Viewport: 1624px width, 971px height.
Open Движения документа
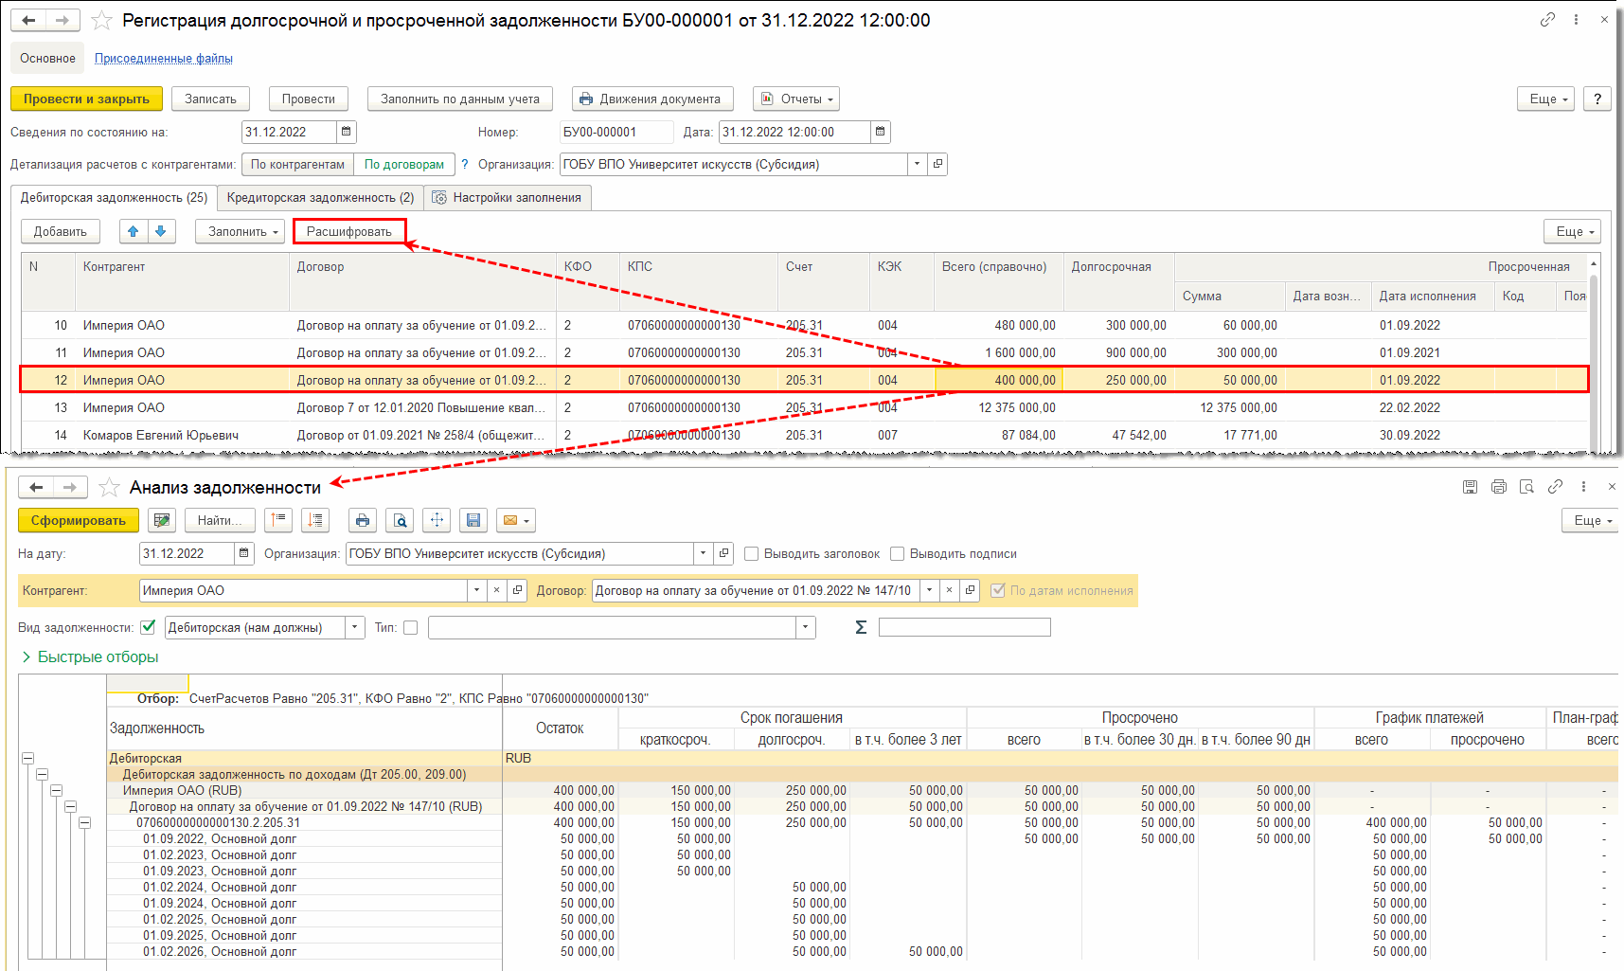(x=652, y=99)
